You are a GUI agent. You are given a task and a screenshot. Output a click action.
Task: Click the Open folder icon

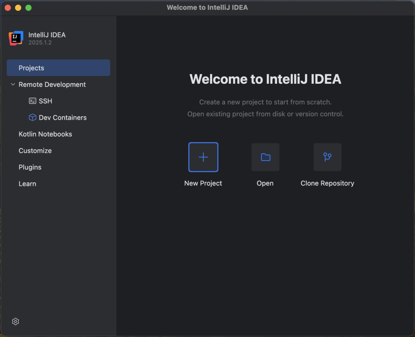click(x=265, y=157)
